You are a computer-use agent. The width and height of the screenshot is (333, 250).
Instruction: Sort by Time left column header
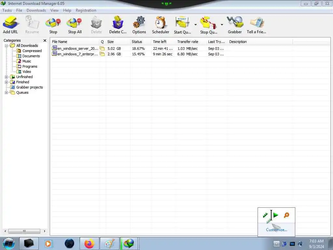[164, 42]
